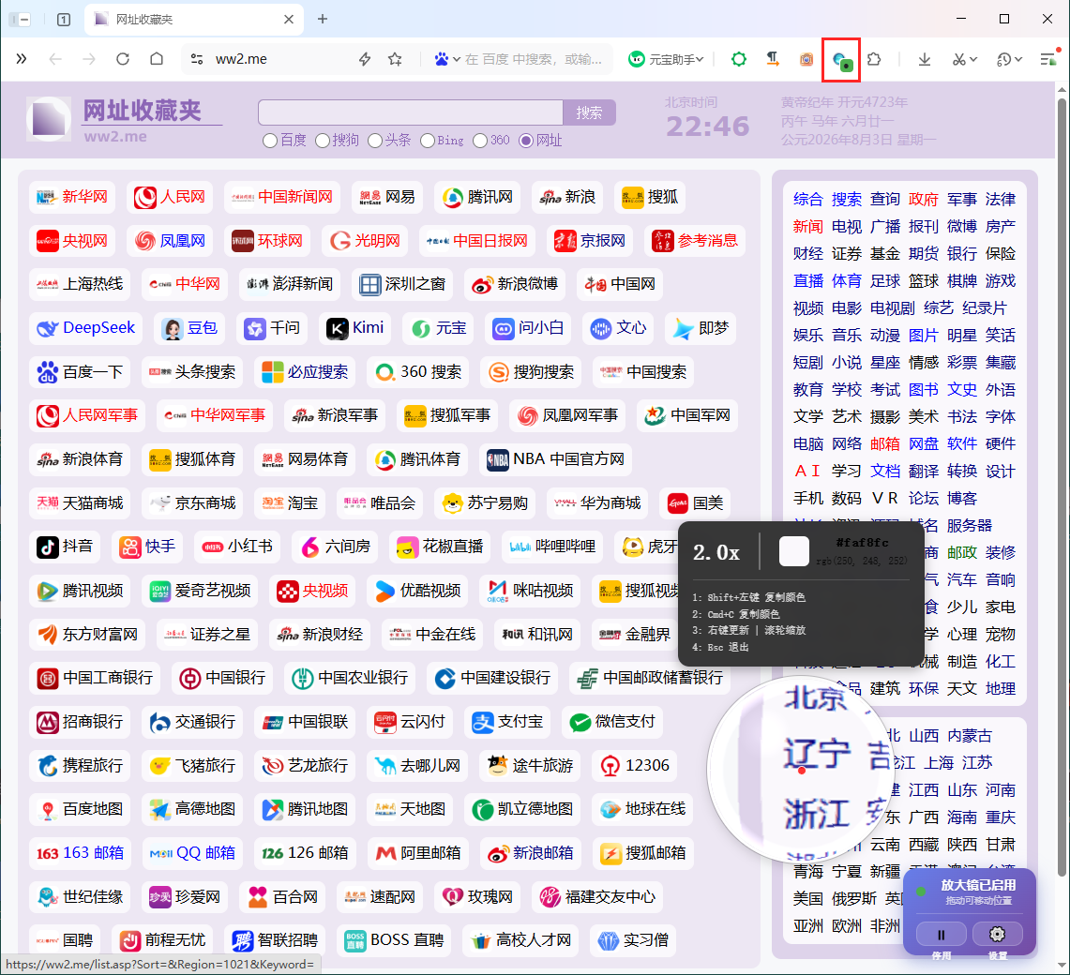Bookmark this page with the star icon
Screen dimensions: 1070x975
click(x=395, y=59)
